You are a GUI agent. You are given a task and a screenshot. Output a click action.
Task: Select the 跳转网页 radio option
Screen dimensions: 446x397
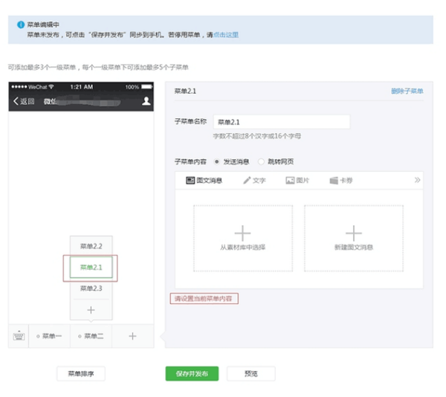[x=261, y=161]
